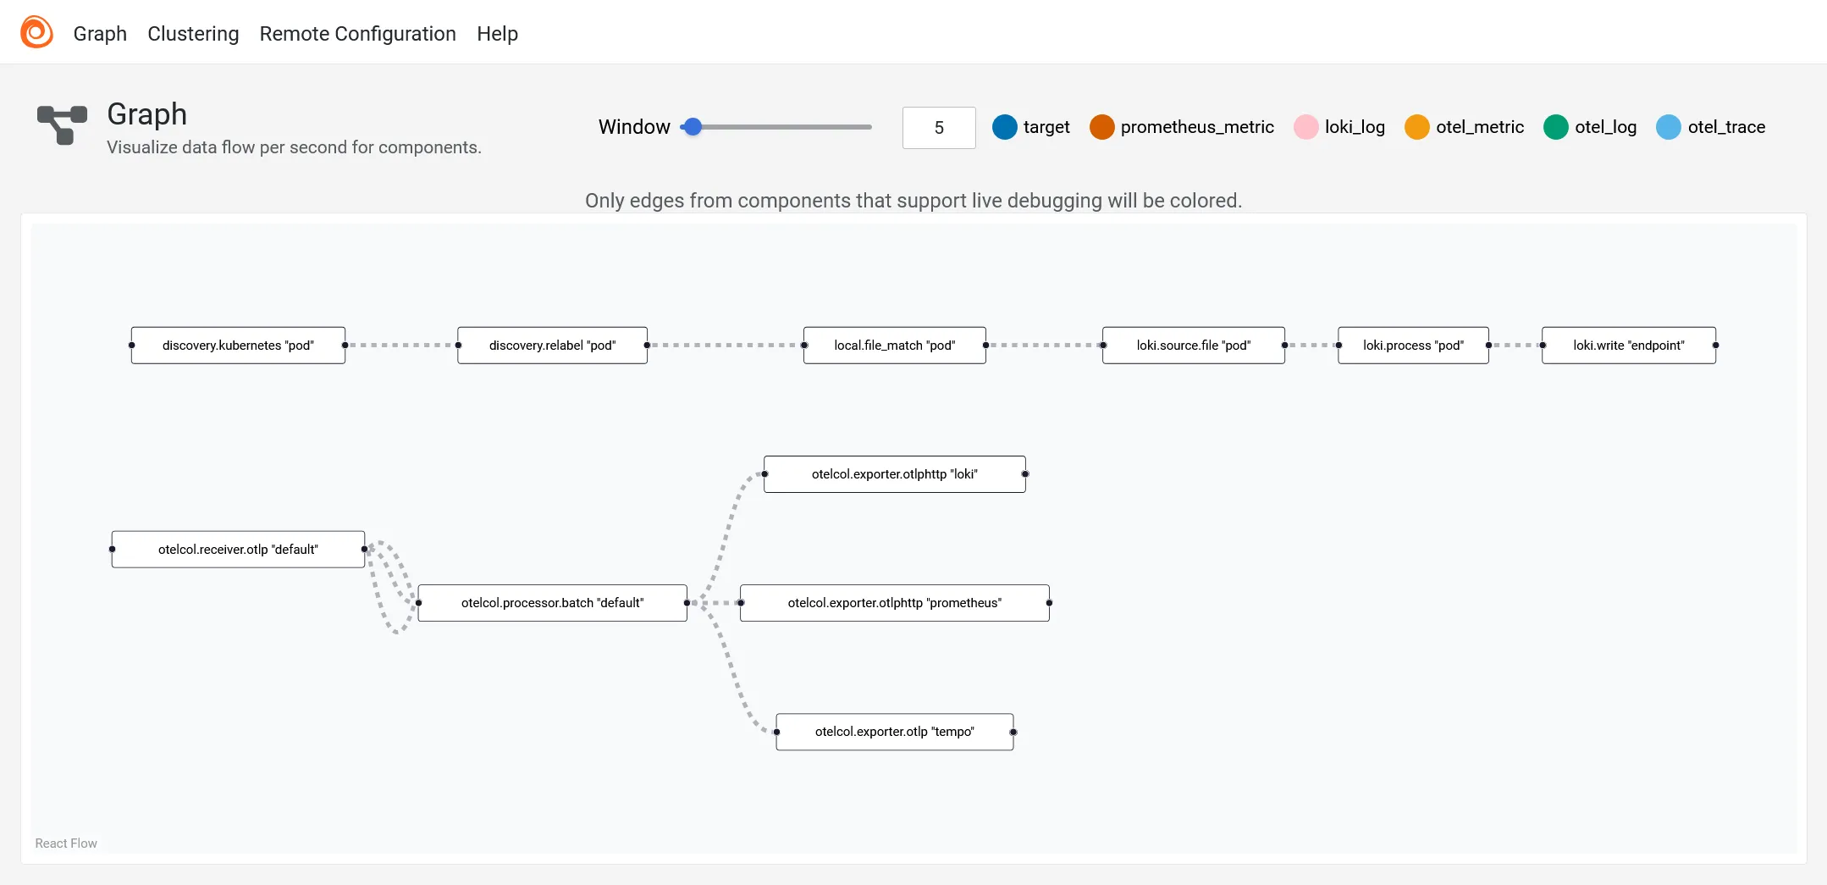Click the yellow otel_metric legend circle
Image resolution: width=1827 pixels, height=885 pixels.
[x=1416, y=127]
